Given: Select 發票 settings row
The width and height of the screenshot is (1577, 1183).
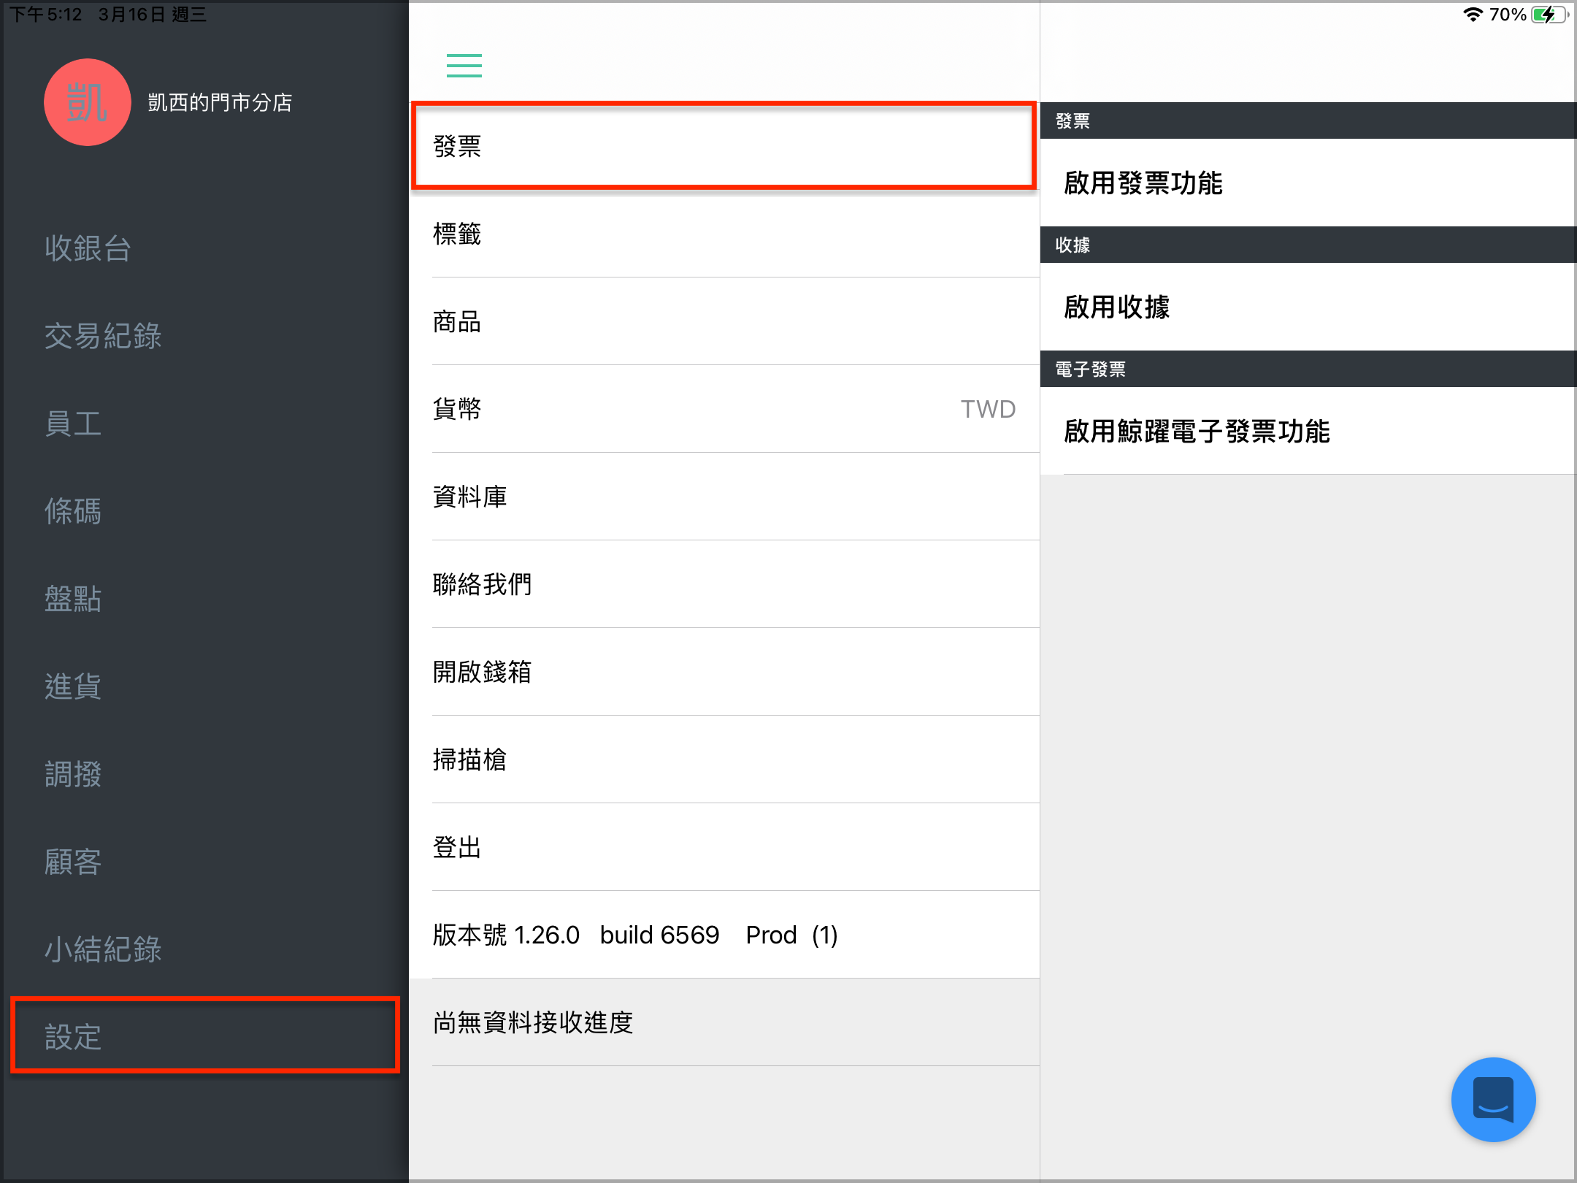Looking at the screenshot, I should click(x=724, y=146).
